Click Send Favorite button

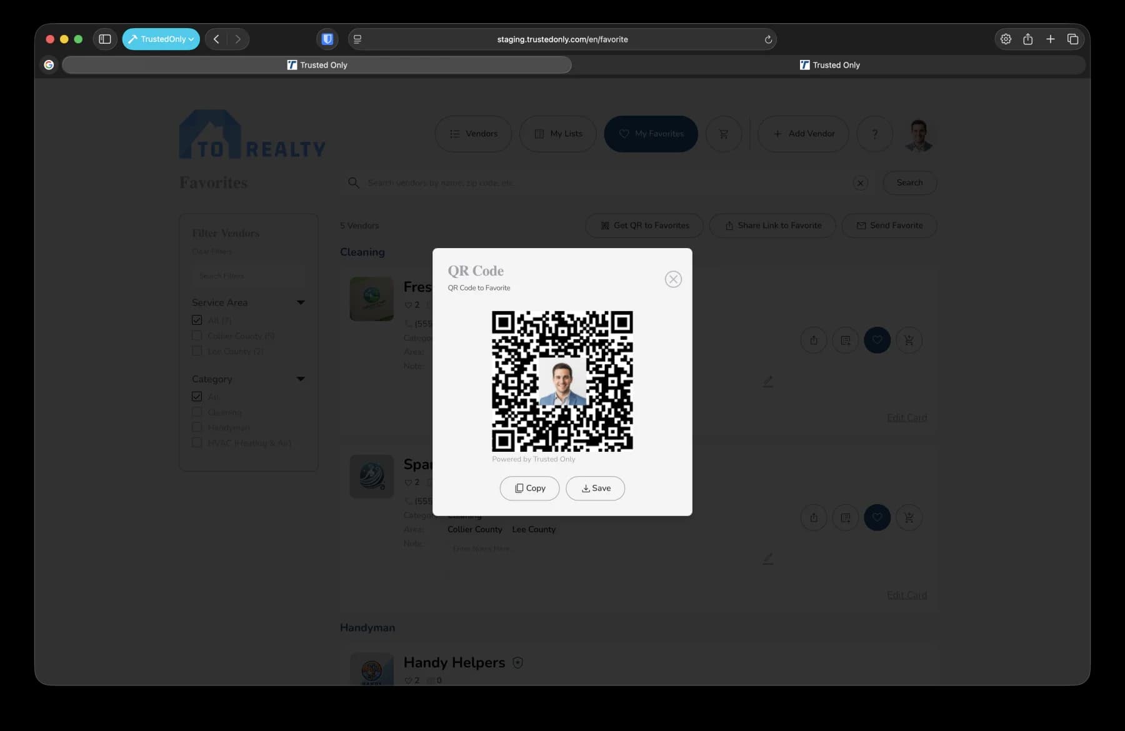[889, 226]
